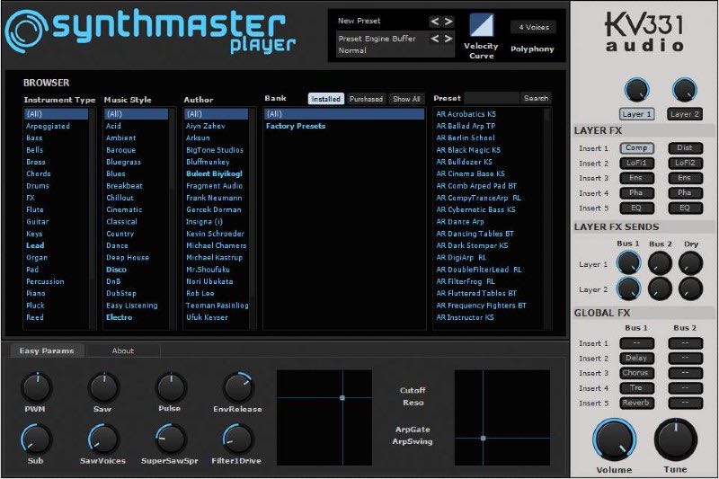Viewport: 719px width, 479px height.
Task: Select AR Cinema Bass KS preset
Action: coord(470,173)
